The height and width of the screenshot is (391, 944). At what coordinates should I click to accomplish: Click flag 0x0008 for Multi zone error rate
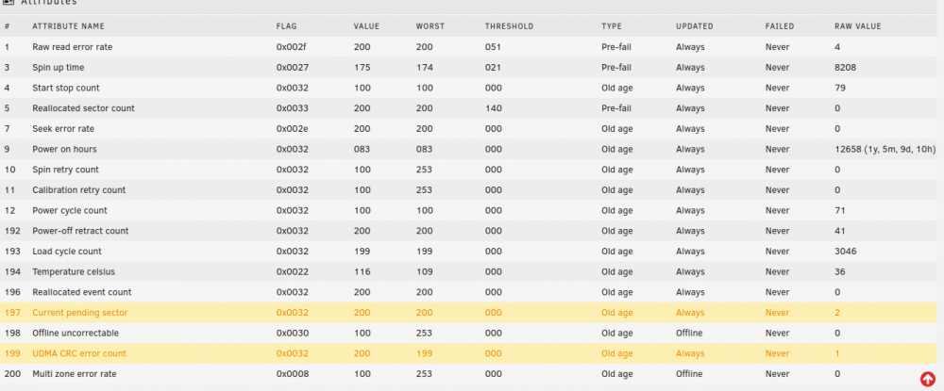(x=293, y=374)
